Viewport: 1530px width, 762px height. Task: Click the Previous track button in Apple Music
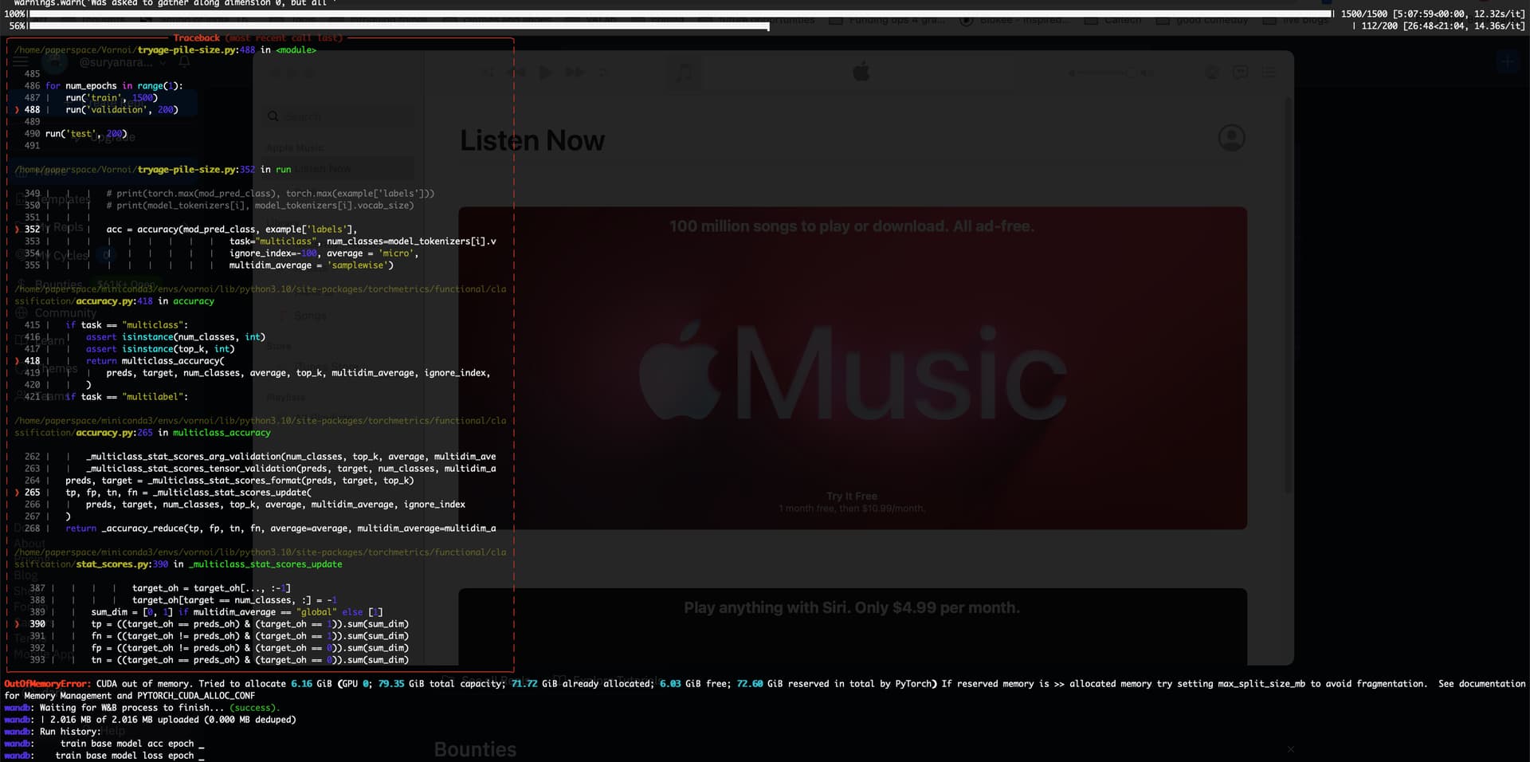point(516,73)
